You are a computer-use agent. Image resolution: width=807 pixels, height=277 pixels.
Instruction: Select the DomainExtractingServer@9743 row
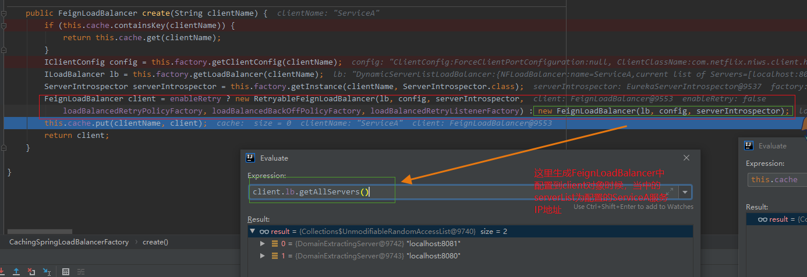click(x=470, y=255)
